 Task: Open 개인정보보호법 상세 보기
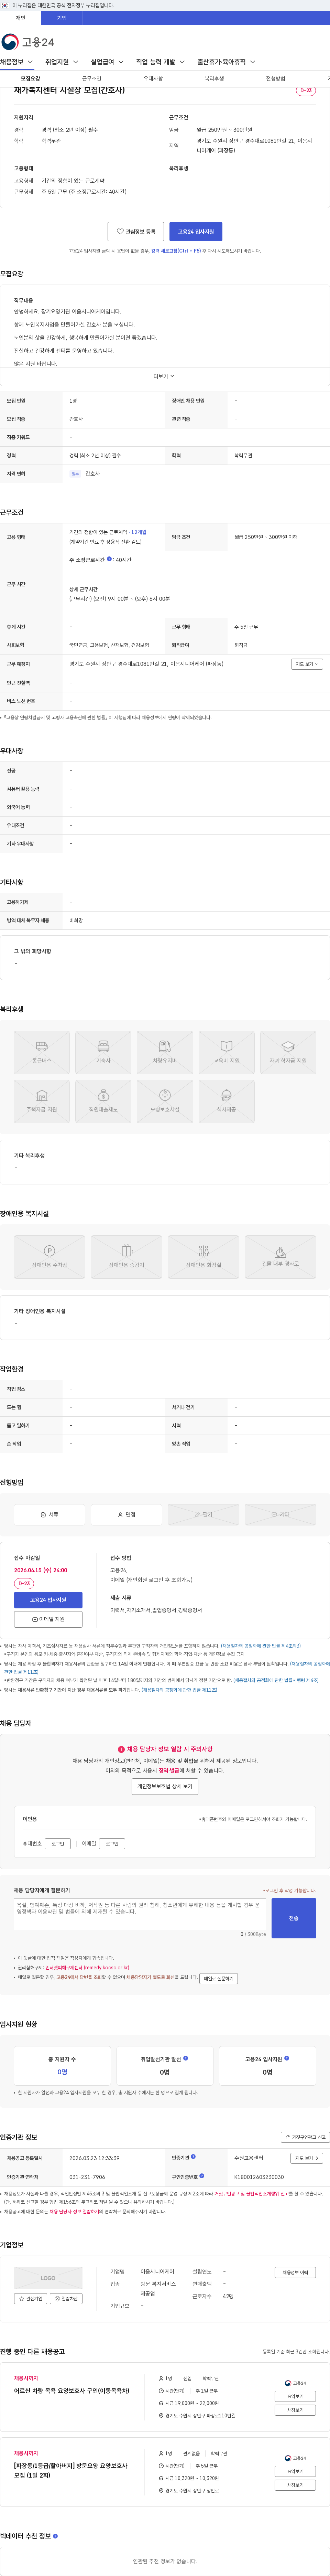tap(165, 1786)
